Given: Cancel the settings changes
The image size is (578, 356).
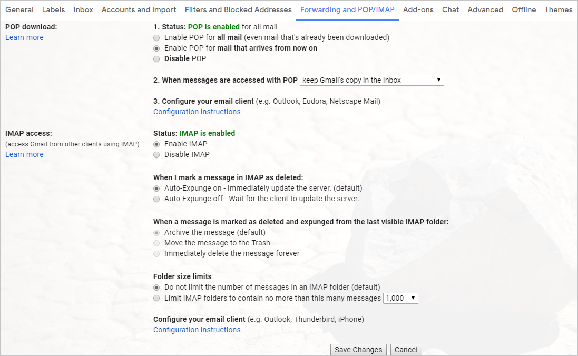Looking at the screenshot, I should click(x=406, y=349).
